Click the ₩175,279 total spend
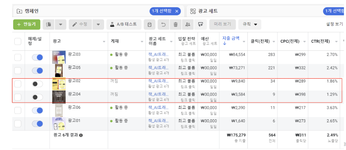The image size is (346, 150). [x=236, y=135]
